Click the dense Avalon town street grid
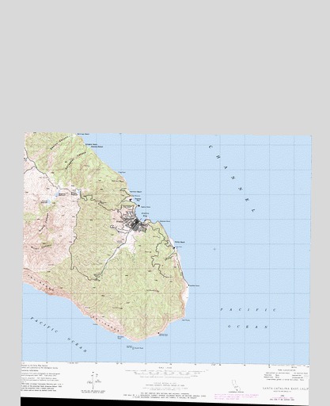330x406 pixels. click(x=137, y=225)
